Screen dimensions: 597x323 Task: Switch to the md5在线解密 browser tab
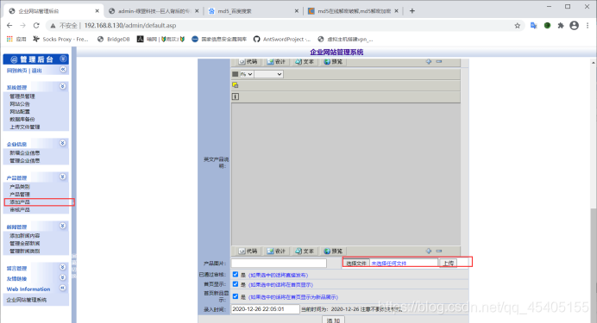coord(353,11)
